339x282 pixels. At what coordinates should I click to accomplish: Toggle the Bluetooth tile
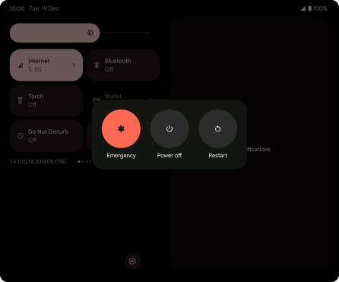[123, 65]
